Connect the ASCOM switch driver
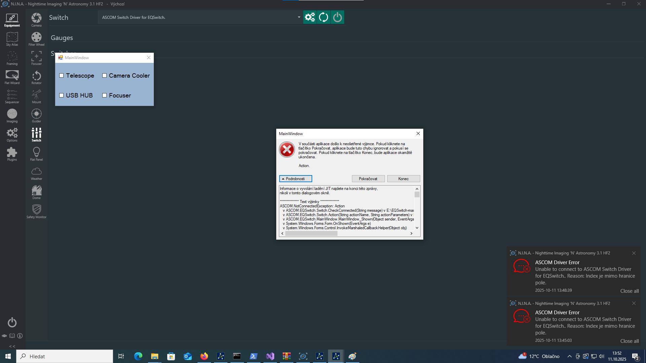The image size is (646, 363). pyautogui.click(x=337, y=17)
